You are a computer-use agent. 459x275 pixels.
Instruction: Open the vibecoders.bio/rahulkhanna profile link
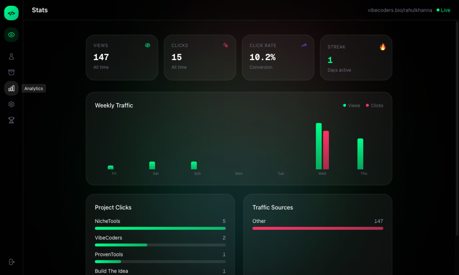[x=400, y=10]
